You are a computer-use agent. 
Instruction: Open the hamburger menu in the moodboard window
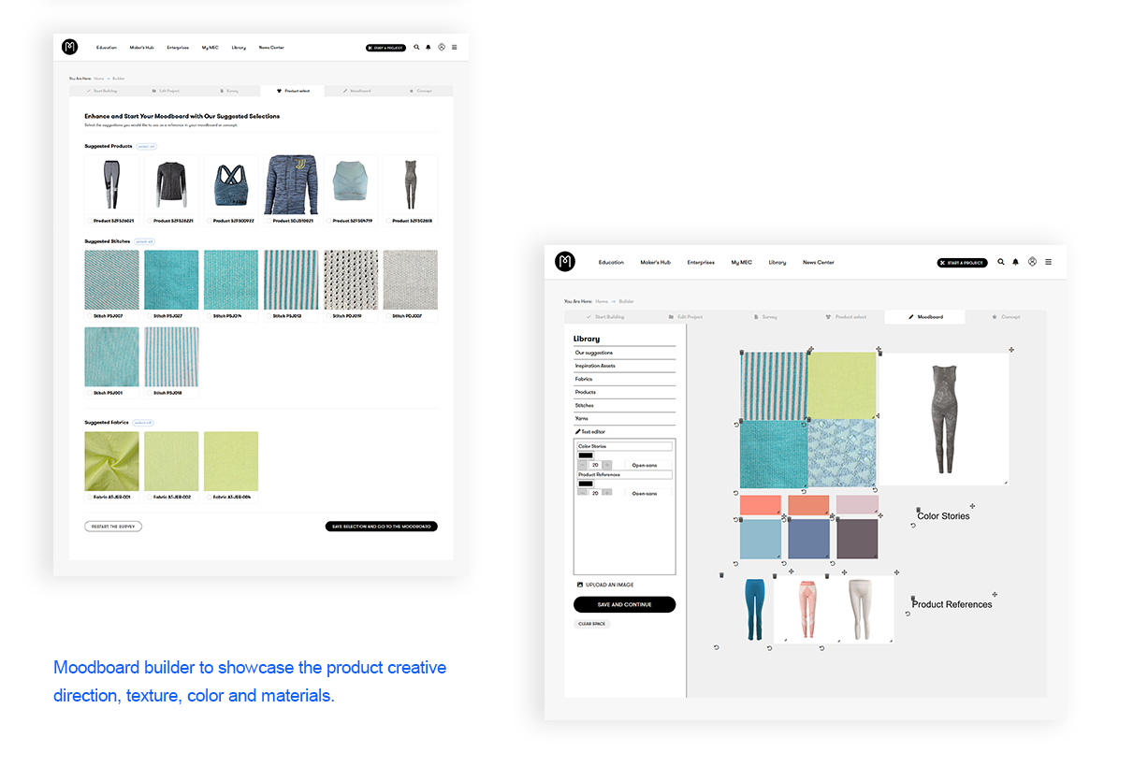coord(1048,263)
